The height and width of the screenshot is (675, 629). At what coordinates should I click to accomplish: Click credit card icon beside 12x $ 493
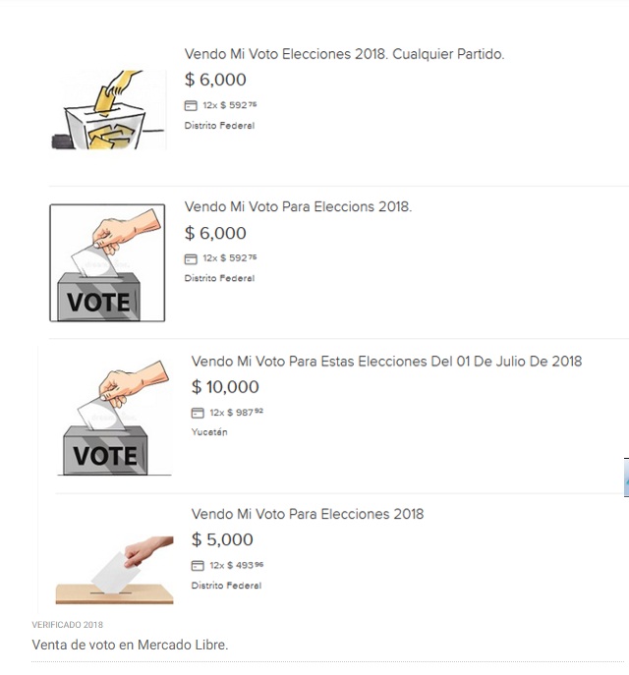pyautogui.click(x=198, y=566)
